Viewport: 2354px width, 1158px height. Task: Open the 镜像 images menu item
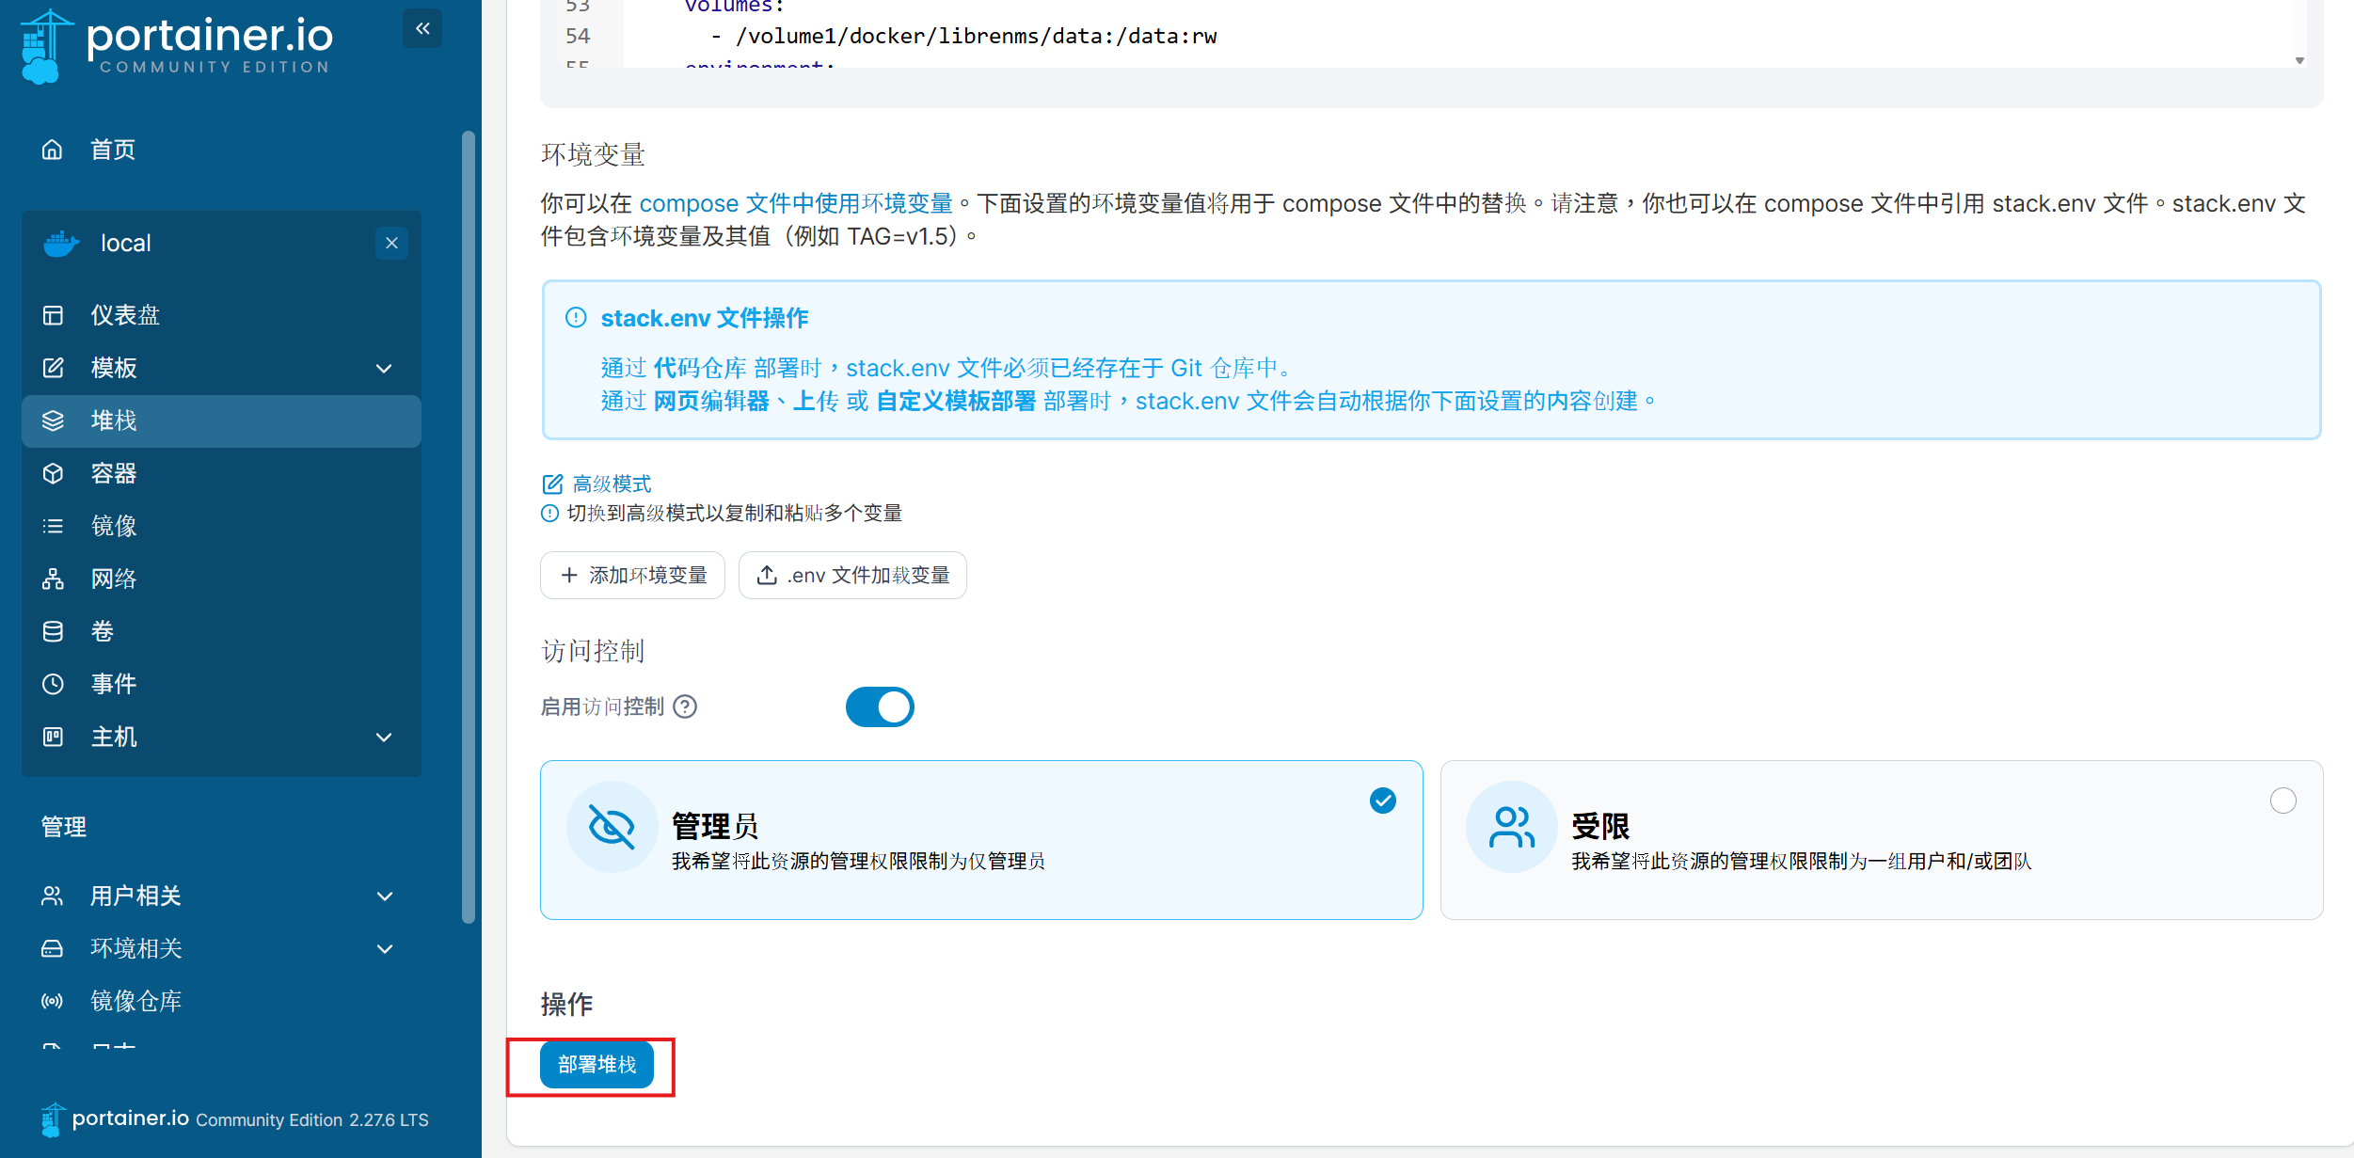[x=114, y=526]
